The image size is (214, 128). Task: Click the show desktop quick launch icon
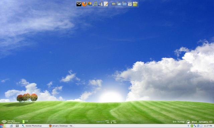coord(11,126)
